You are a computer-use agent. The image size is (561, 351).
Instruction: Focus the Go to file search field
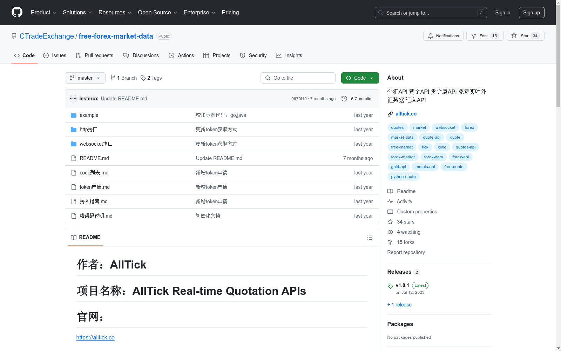pos(298,78)
